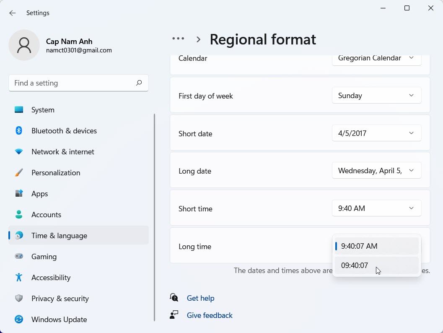Select Bluetooth & devices in the sidebar
This screenshot has width=443, height=333.
pos(64,130)
